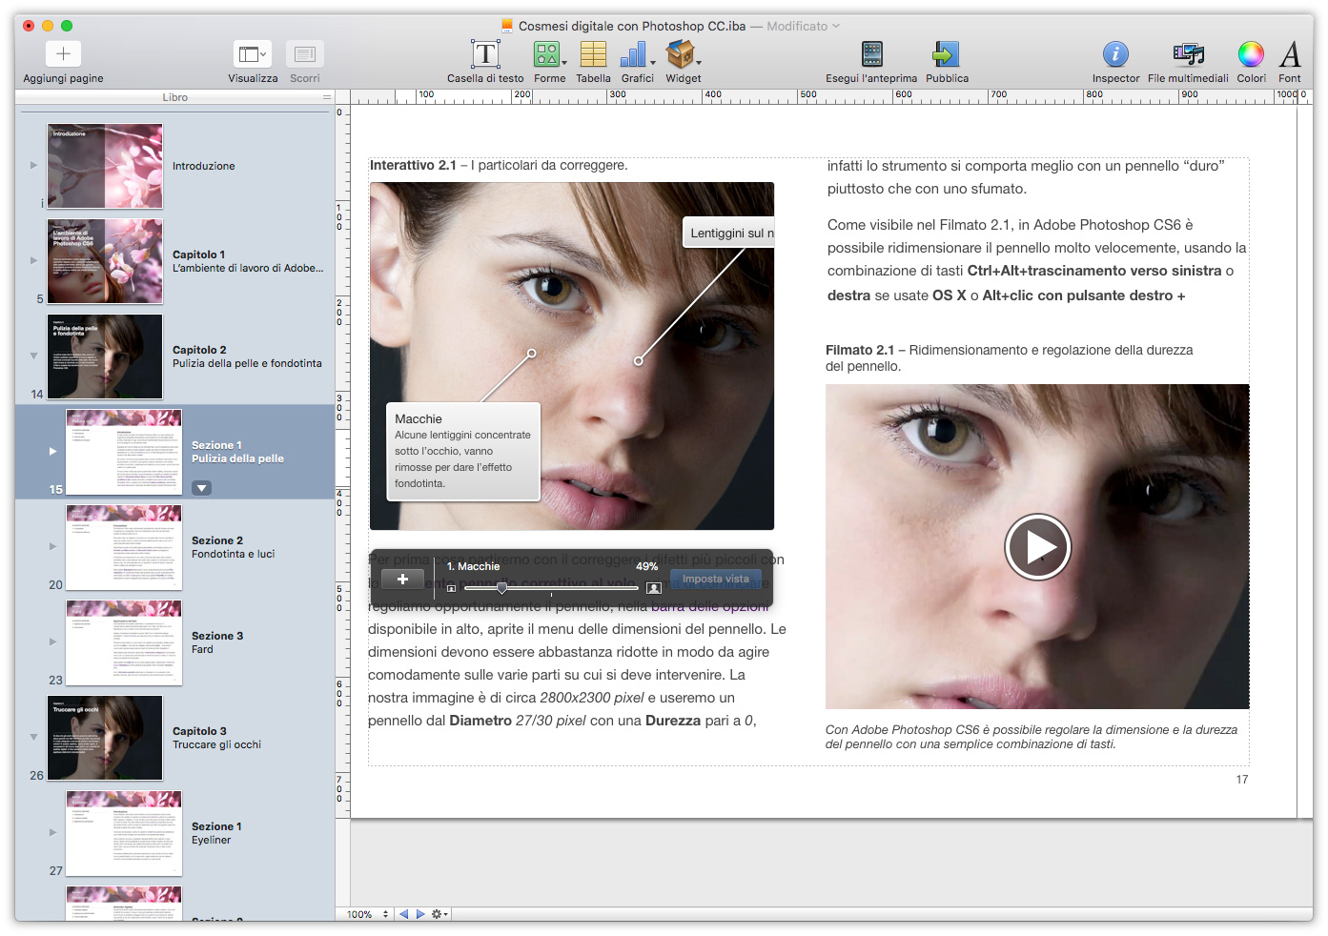The image size is (1328, 936).
Task: Expand Capitolo 1 disclosure triangle
Action: 33,260
